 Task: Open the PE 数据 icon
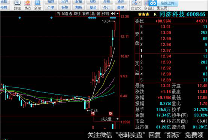(17, 5)
